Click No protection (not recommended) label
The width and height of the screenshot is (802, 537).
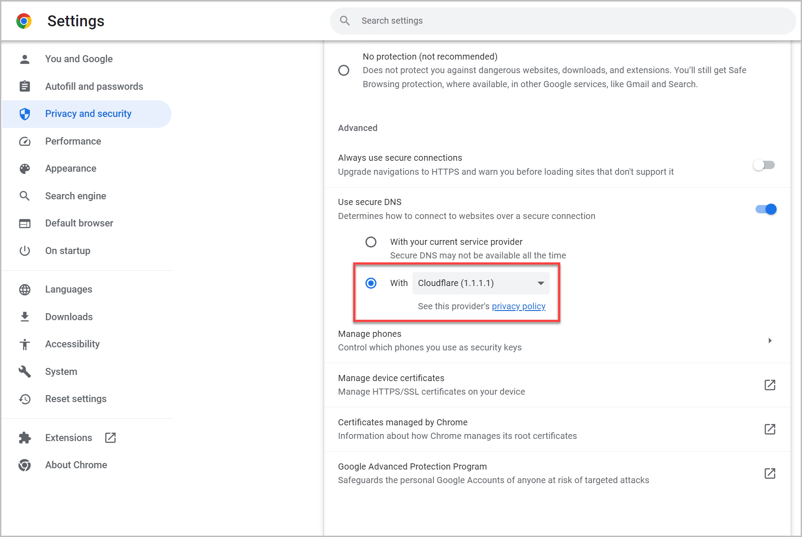(430, 57)
